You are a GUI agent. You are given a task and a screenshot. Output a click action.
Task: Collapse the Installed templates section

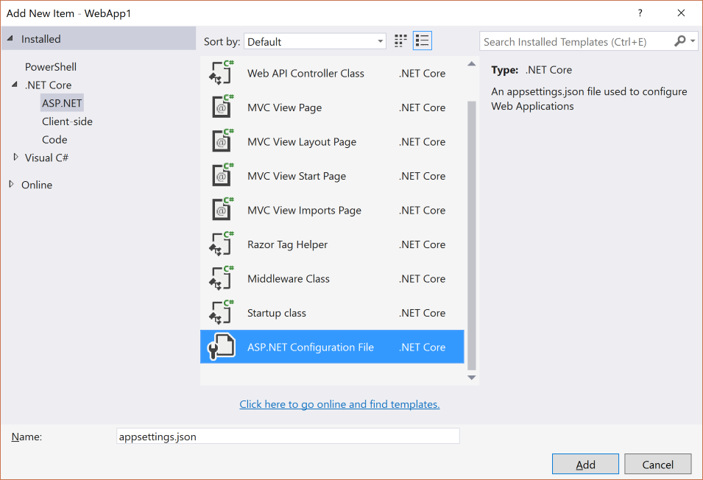point(10,38)
